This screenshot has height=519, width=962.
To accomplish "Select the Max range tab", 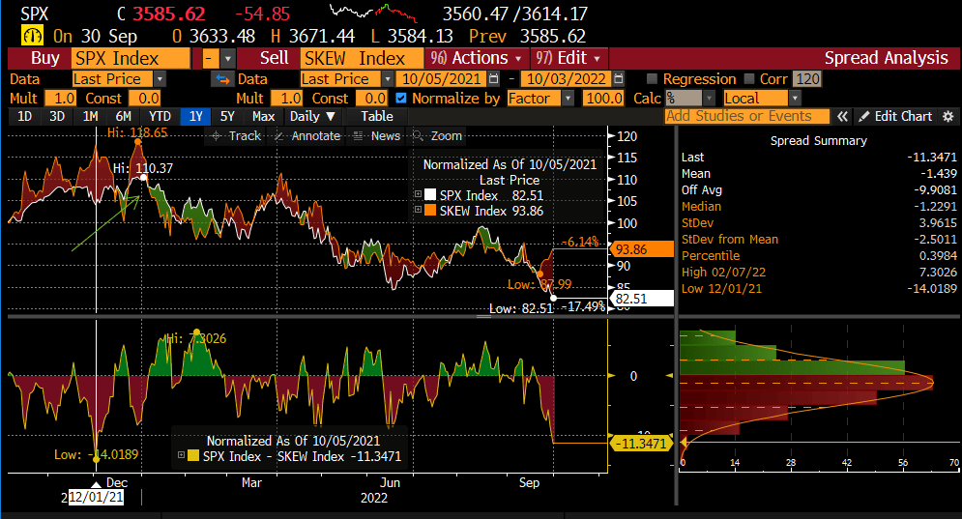I will coord(263,117).
